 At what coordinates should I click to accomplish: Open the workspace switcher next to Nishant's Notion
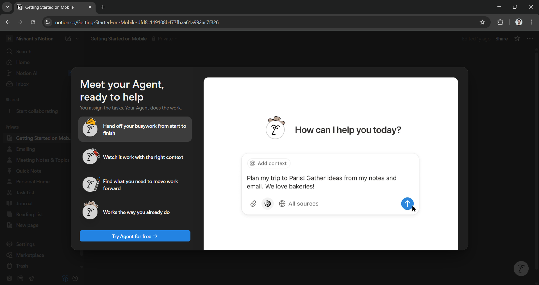pos(78,39)
